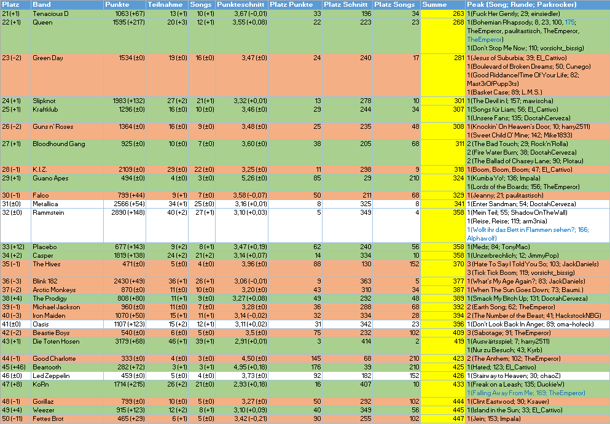Click Guano Apes' Punkteschnitt 5,26 (±0)
The height and width of the screenshot is (424, 610).
241,182
